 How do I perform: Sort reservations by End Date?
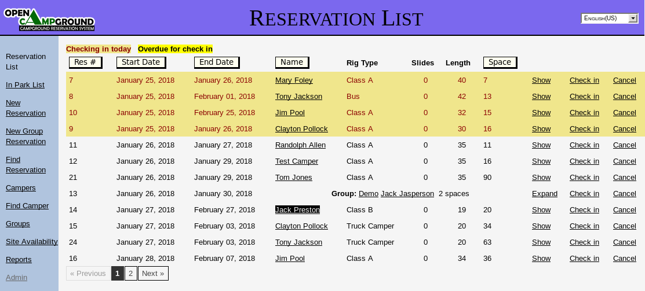[217, 62]
